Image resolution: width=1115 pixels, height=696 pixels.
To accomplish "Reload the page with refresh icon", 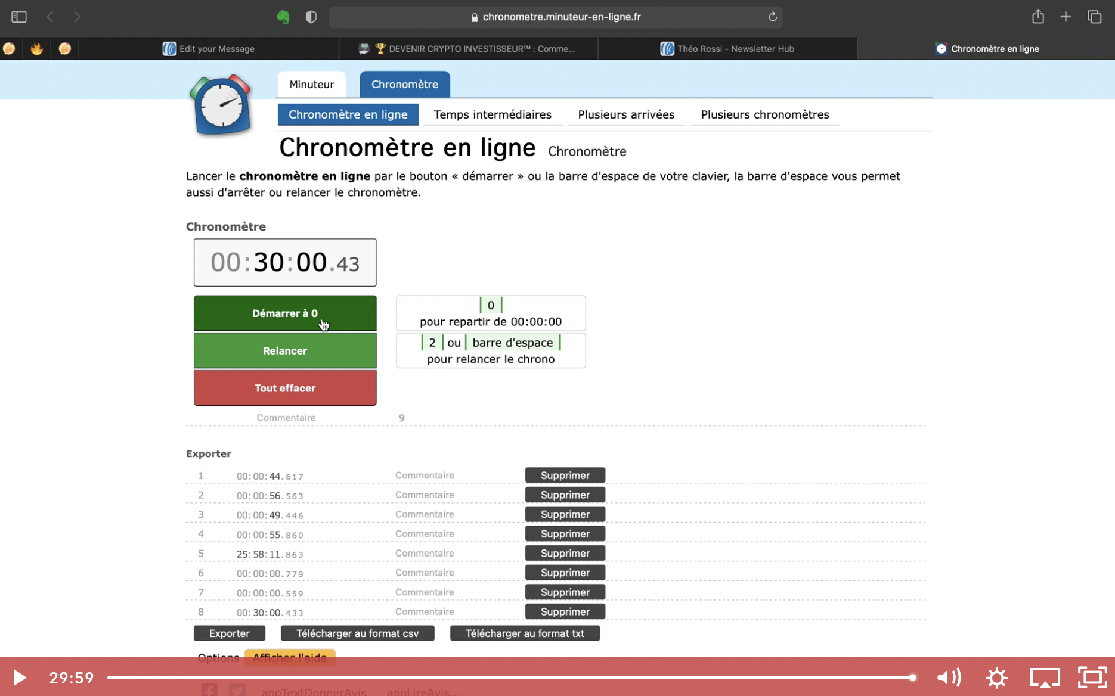I will point(773,17).
